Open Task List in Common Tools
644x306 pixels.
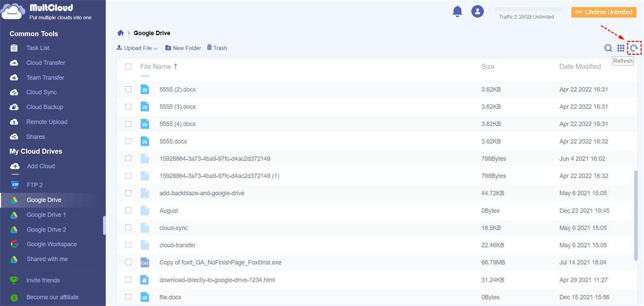click(x=38, y=48)
